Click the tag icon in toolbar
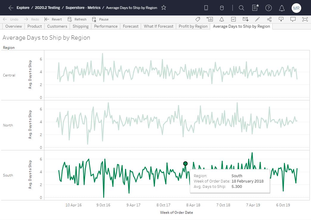Image resolution: width=311 pixels, height=220 pixels. pyautogui.click(x=198, y=19)
